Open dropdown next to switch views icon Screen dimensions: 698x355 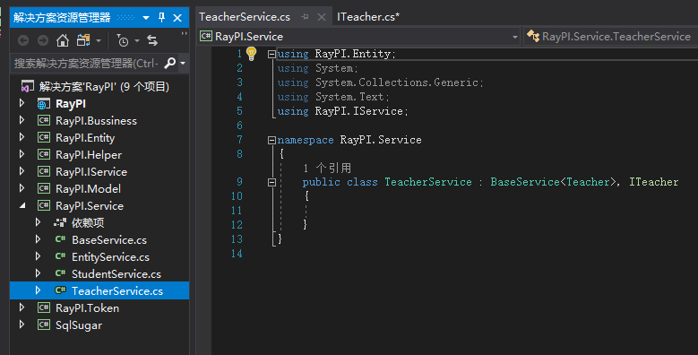pyautogui.click(x=99, y=41)
